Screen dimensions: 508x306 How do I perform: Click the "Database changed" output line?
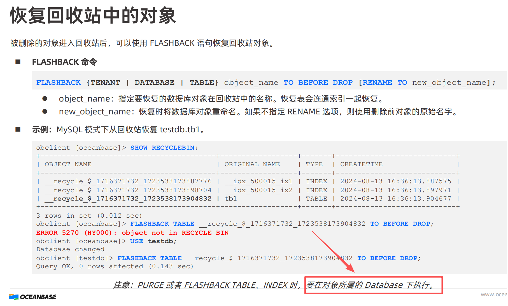70,249
